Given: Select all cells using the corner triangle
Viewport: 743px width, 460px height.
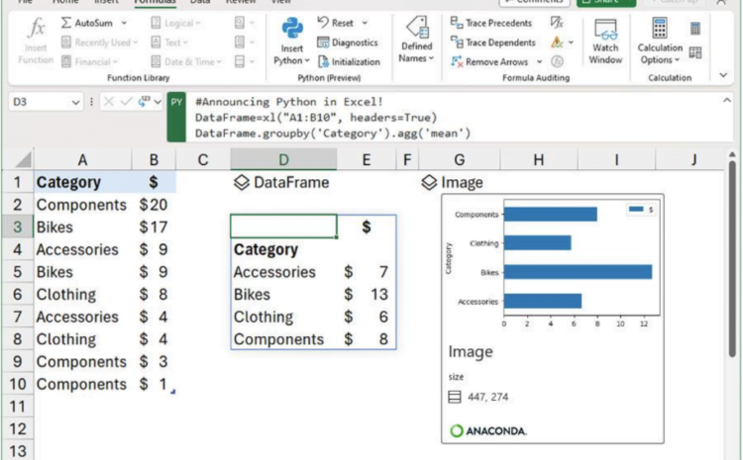Looking at the screenshot, I should pyautogui.click(x=23, y=160).
